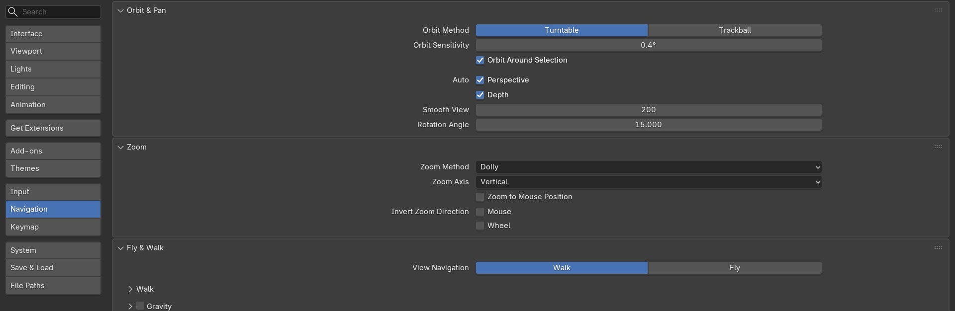Expand the Gravity subpanel
The width and height of the screenshot is (955, 311).
[x=130, y=307]
